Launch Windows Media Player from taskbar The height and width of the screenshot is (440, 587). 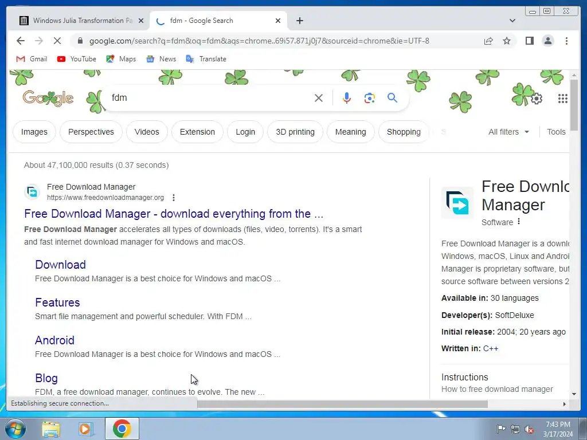(x=86, y=429)
